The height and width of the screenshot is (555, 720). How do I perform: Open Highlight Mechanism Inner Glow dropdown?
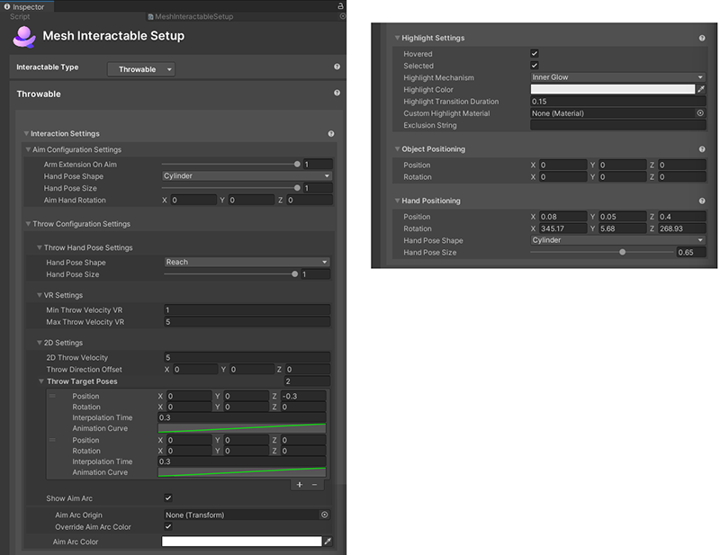click(618, 77)
